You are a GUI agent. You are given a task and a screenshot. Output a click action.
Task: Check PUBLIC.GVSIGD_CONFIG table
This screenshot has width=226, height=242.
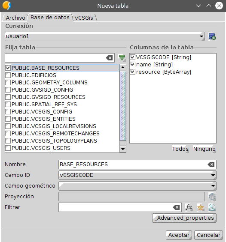pos(8,90)
